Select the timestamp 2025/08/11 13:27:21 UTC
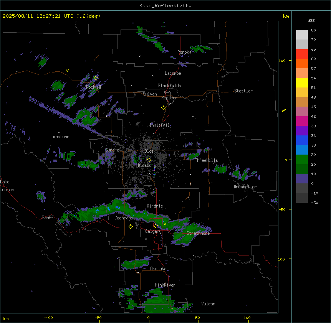 [38, 16]
